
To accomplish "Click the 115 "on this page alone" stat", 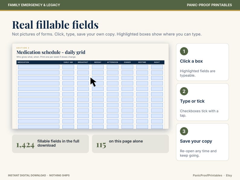I will [130, 144].
